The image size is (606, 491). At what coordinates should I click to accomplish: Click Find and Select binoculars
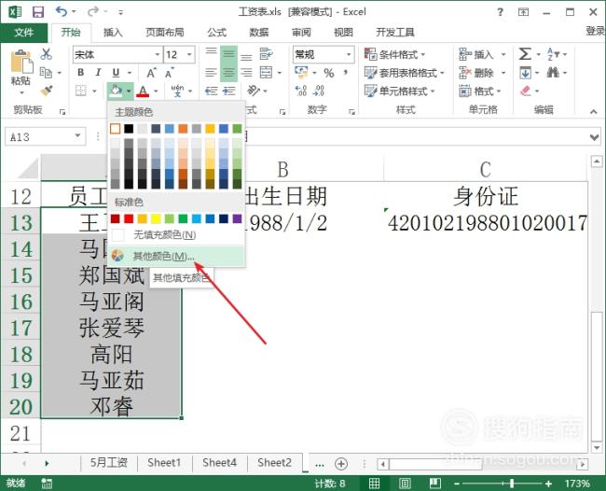[x=553, y=73]
